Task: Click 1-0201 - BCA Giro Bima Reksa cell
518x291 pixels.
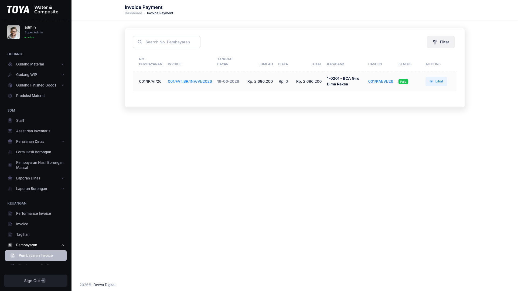Action: 343,81
